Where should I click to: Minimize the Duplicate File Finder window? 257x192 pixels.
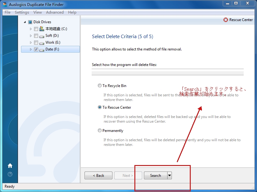point(228,3)
